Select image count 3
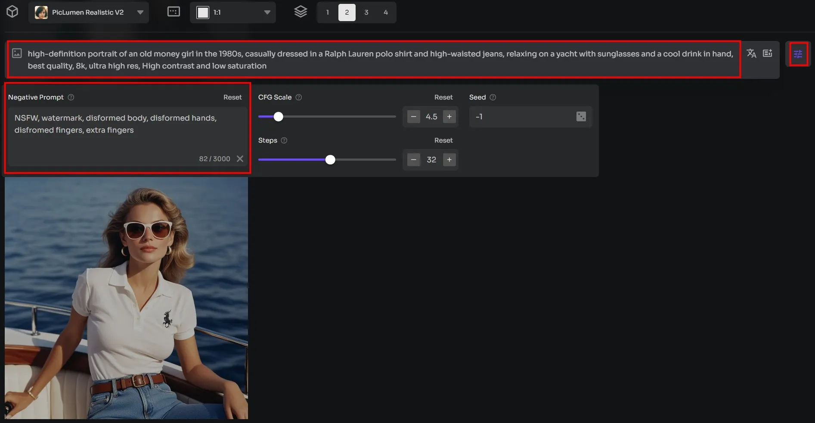This screenshot has width=815, height=423. [x=366, y=12]
